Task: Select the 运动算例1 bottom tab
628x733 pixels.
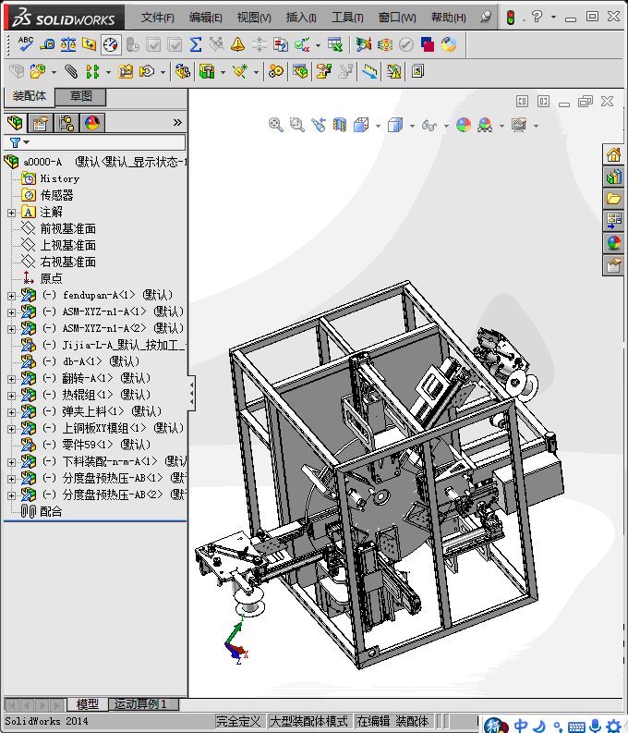Action: (x=144, y=704)
